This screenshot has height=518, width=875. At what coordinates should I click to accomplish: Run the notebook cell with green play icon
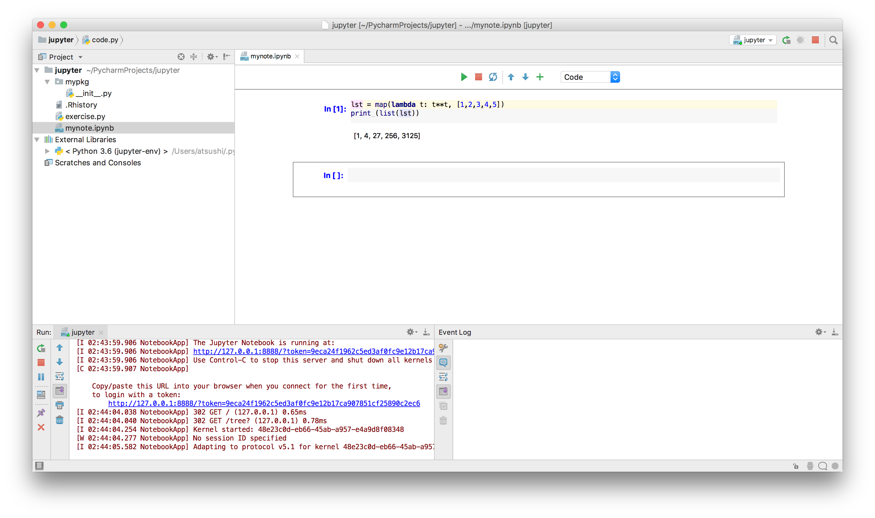click(x=464, y=77)
